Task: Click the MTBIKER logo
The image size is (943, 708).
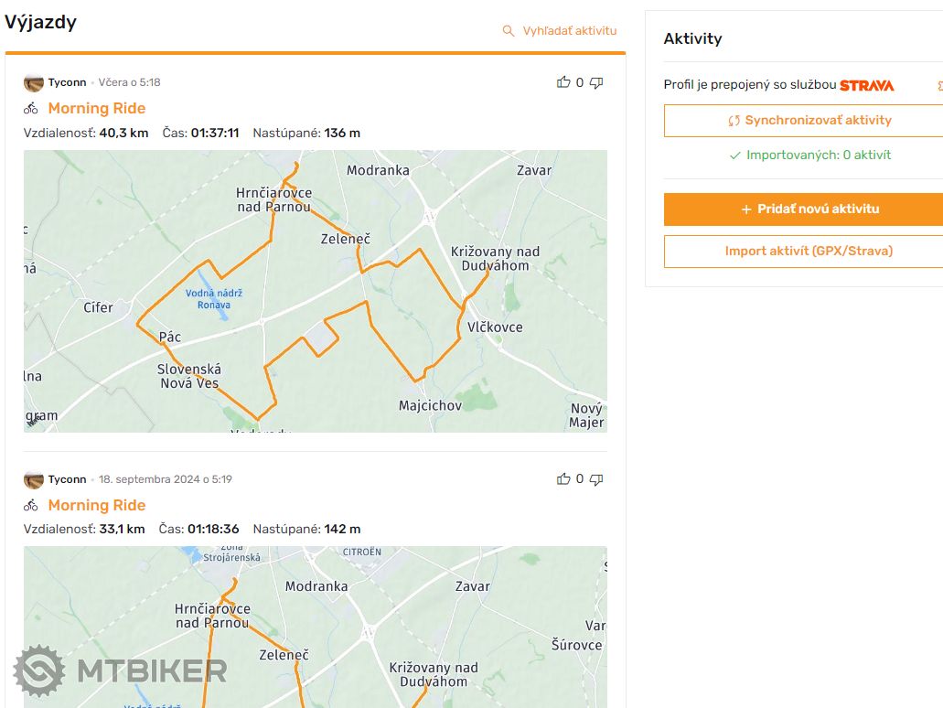Action: tap(121, 670)
